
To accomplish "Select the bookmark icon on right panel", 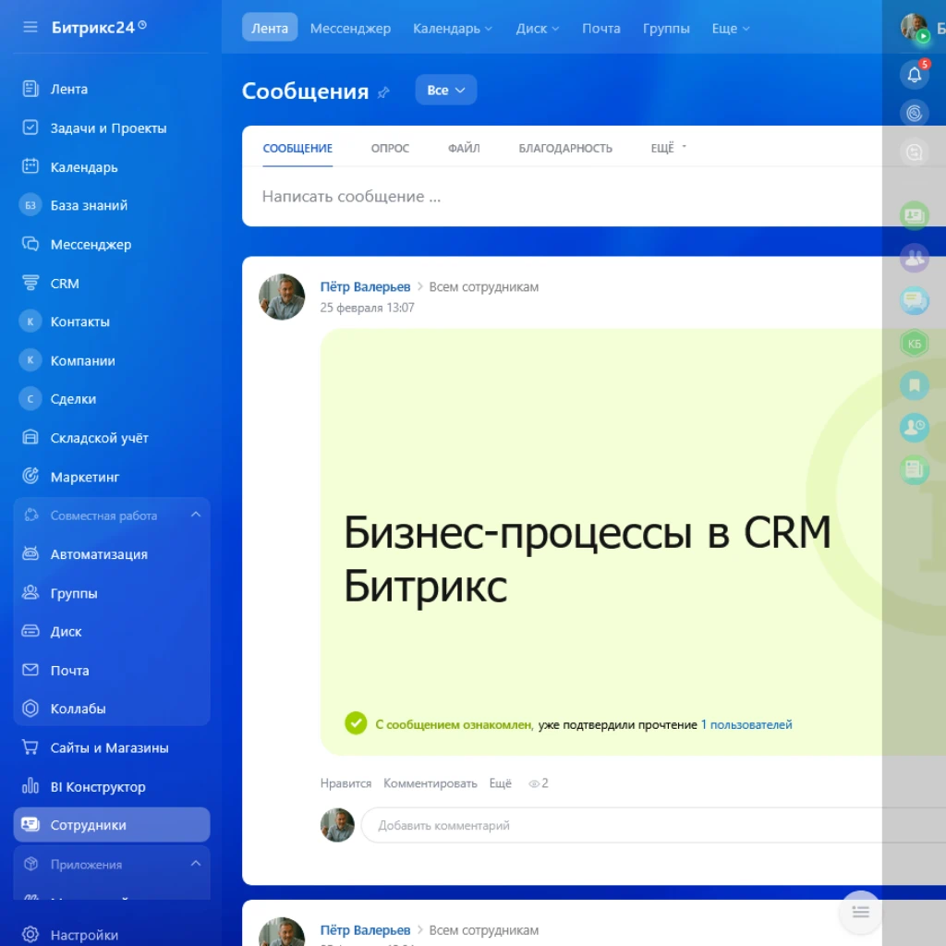I will (x=914, y=385).
